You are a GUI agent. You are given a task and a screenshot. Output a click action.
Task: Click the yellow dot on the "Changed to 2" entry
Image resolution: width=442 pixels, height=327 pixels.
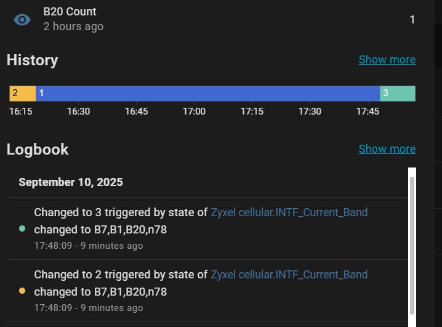22,291
